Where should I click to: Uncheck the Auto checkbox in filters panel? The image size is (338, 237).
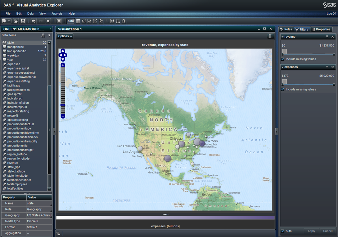tap(282, 231)
